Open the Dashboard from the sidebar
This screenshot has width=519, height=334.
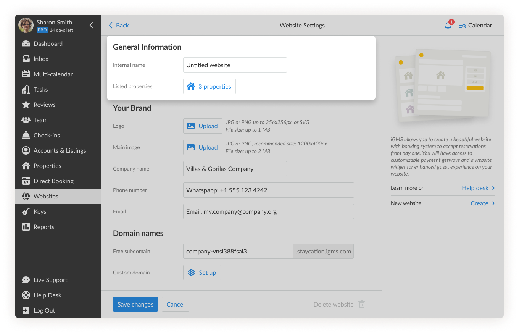tap(48, 44)
